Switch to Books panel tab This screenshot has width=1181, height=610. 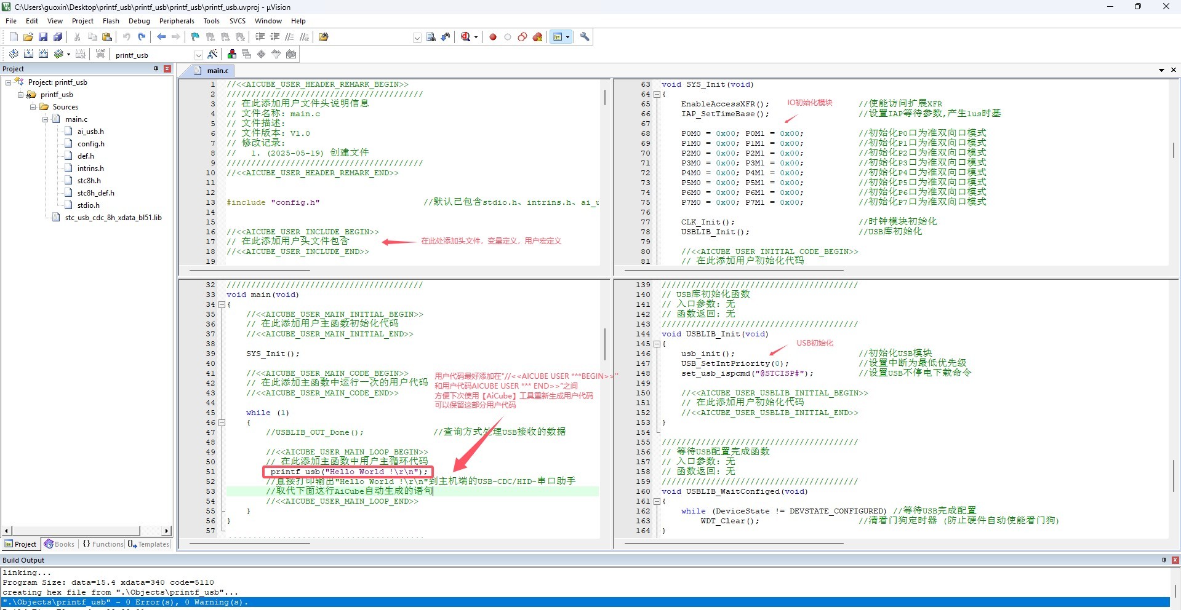[59, 544]
